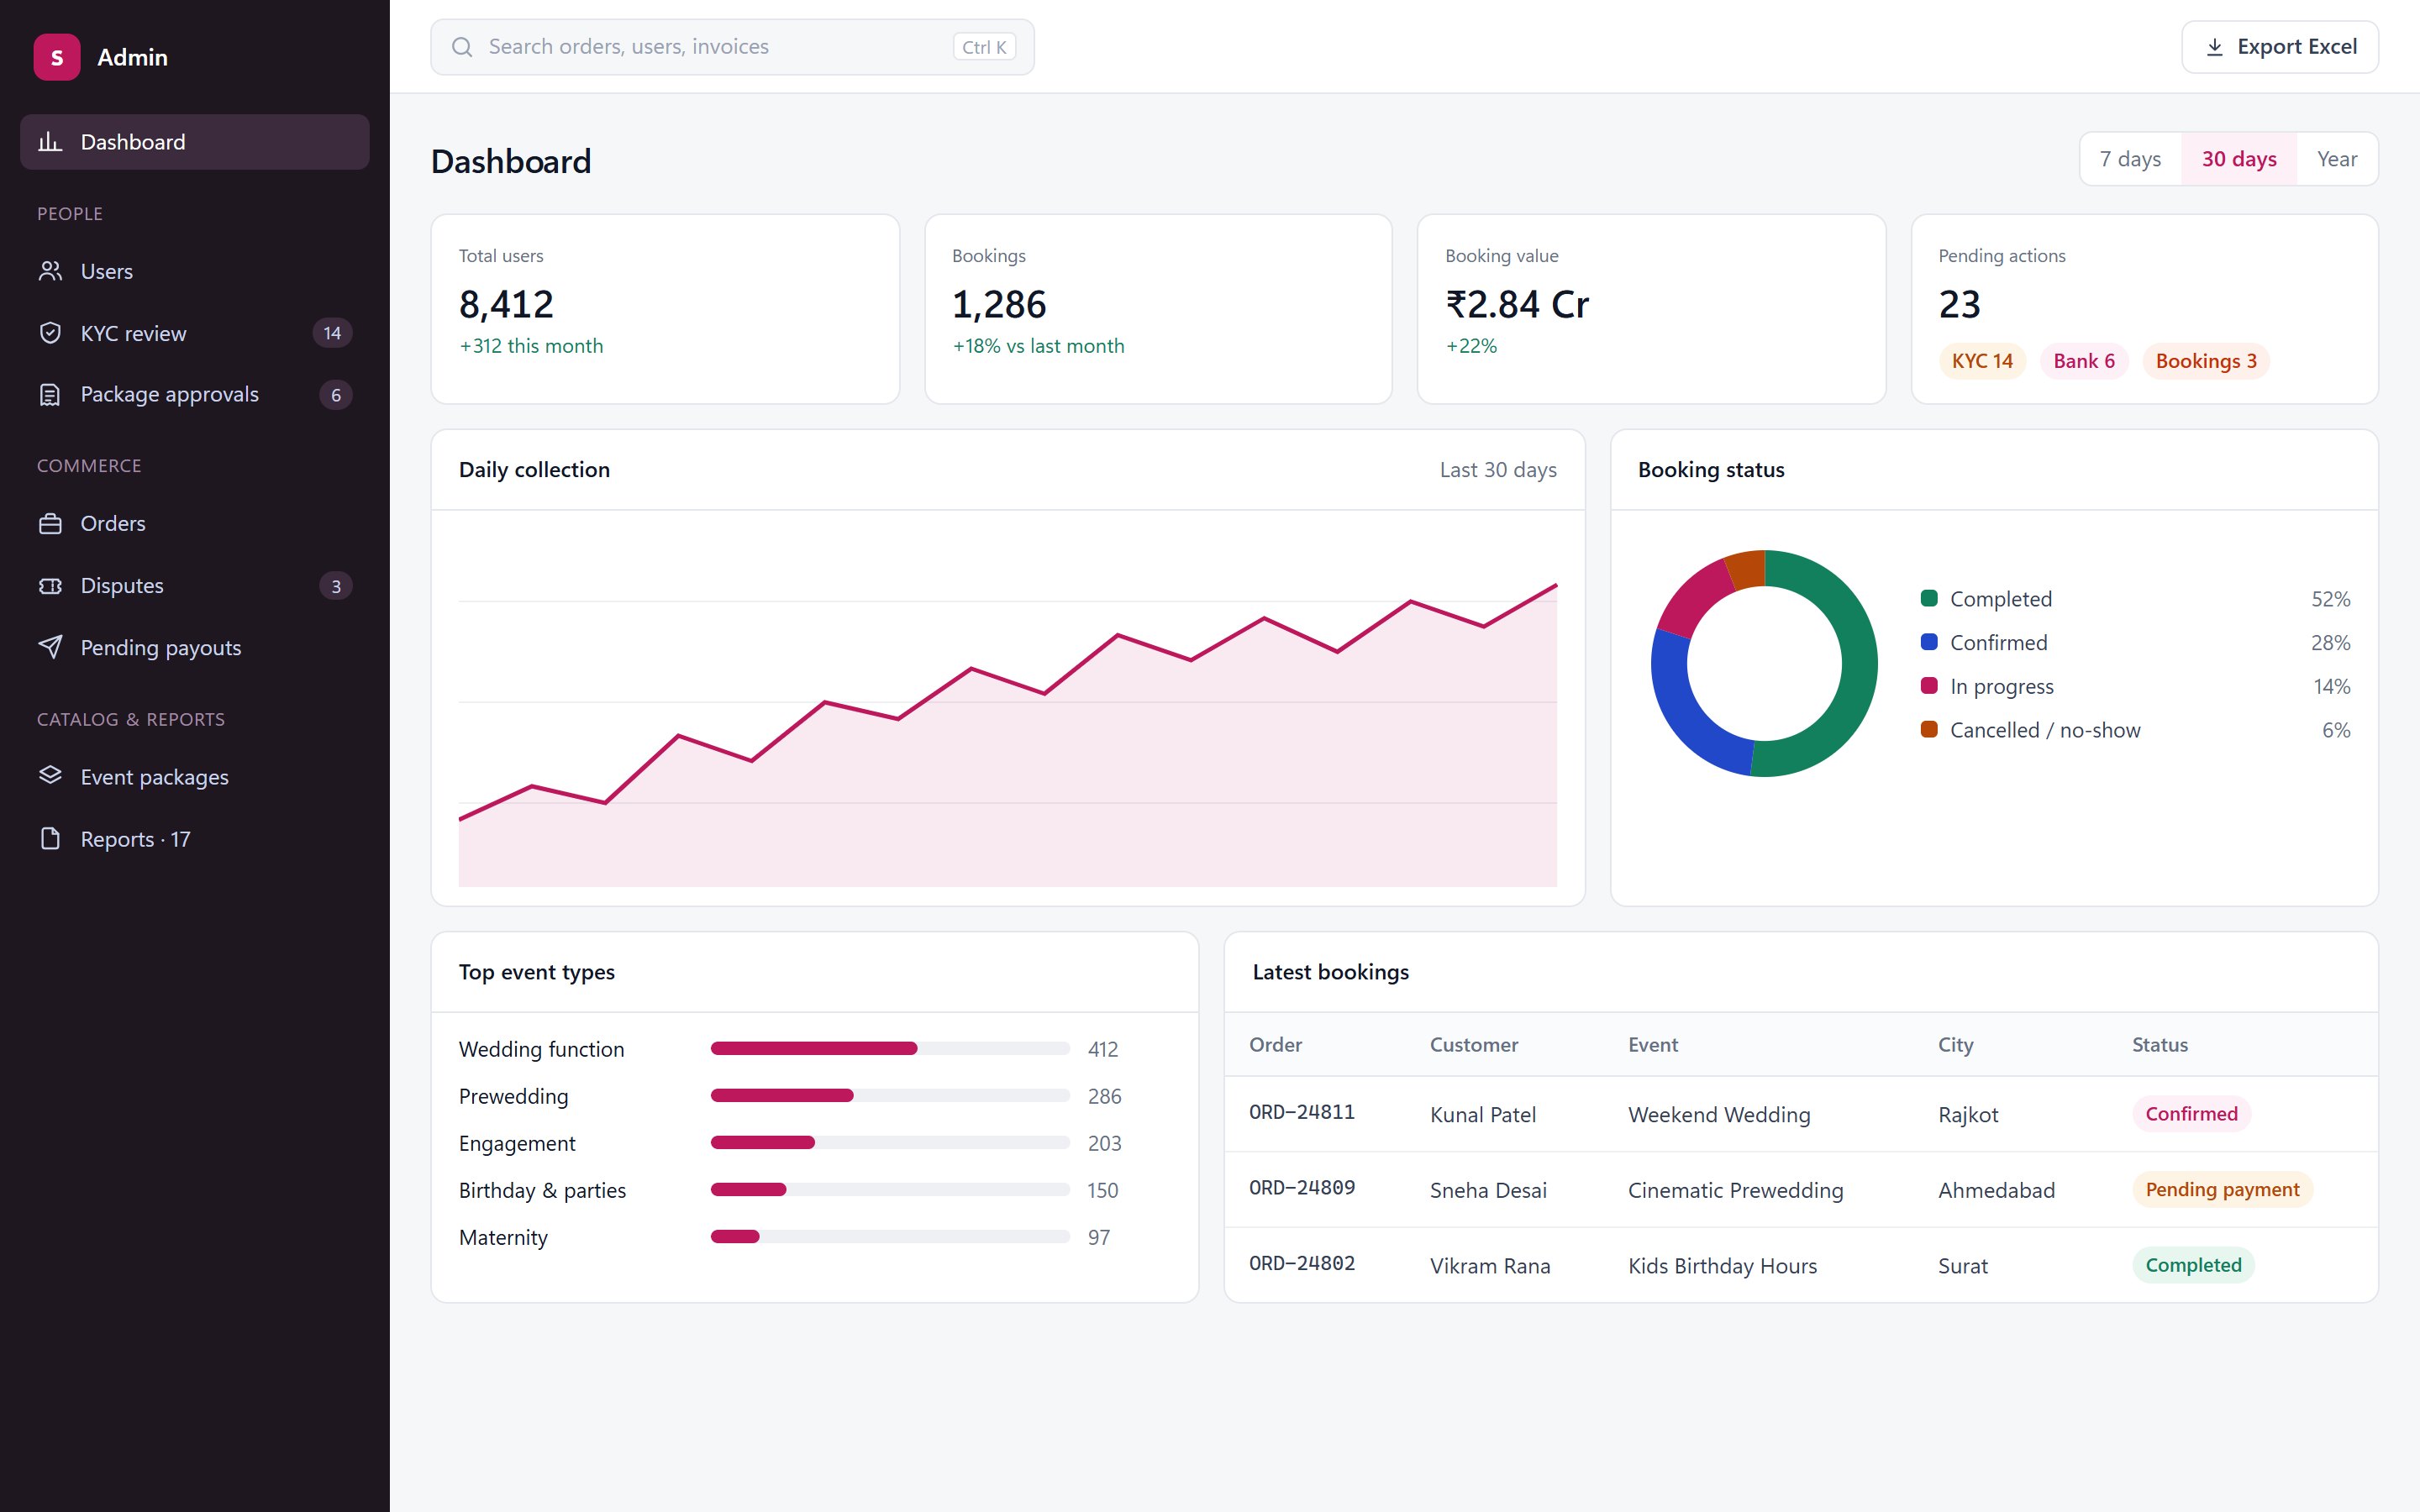Click the Disputes ticket icon
This screenshot has width=2420, height=1512.
tap(50, 586)
